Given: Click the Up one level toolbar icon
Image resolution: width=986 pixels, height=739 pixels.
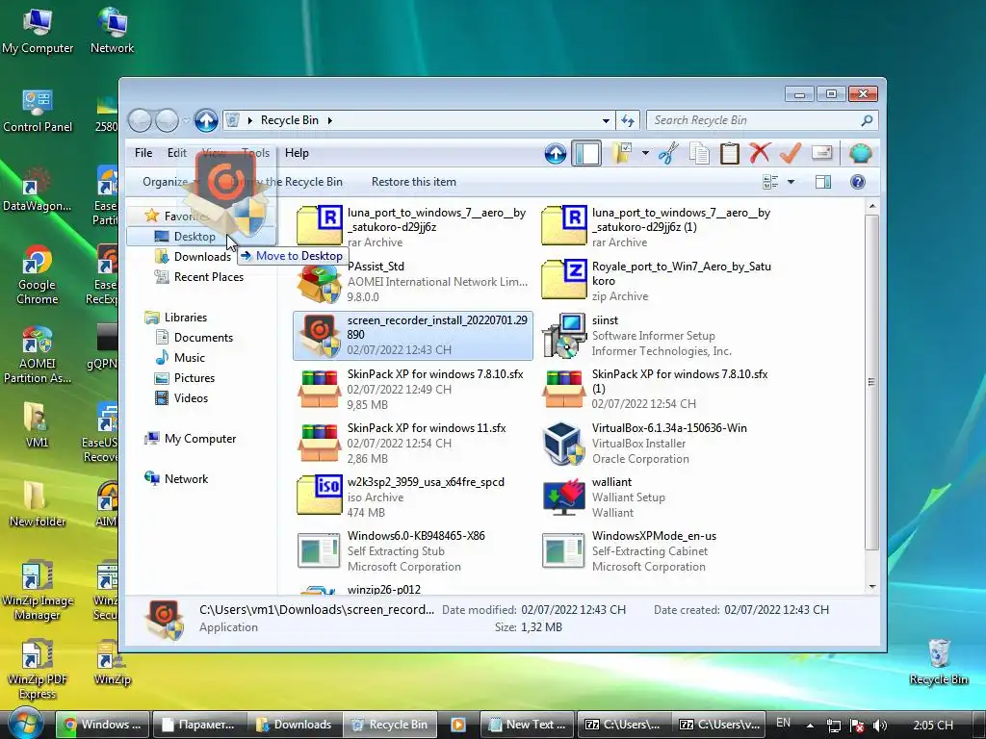Looking at the screenshot, I should [556, 153].
